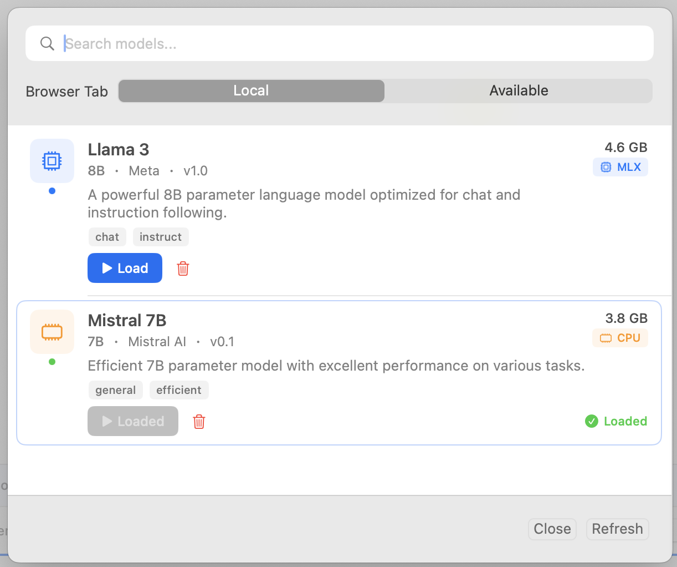Refresh the model list
The height and width of the screenshot is (567, 677).
click(617, 529)
